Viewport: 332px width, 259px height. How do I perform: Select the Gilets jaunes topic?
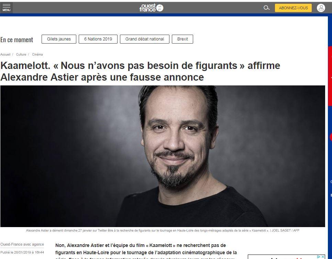[x=59, y=39]
